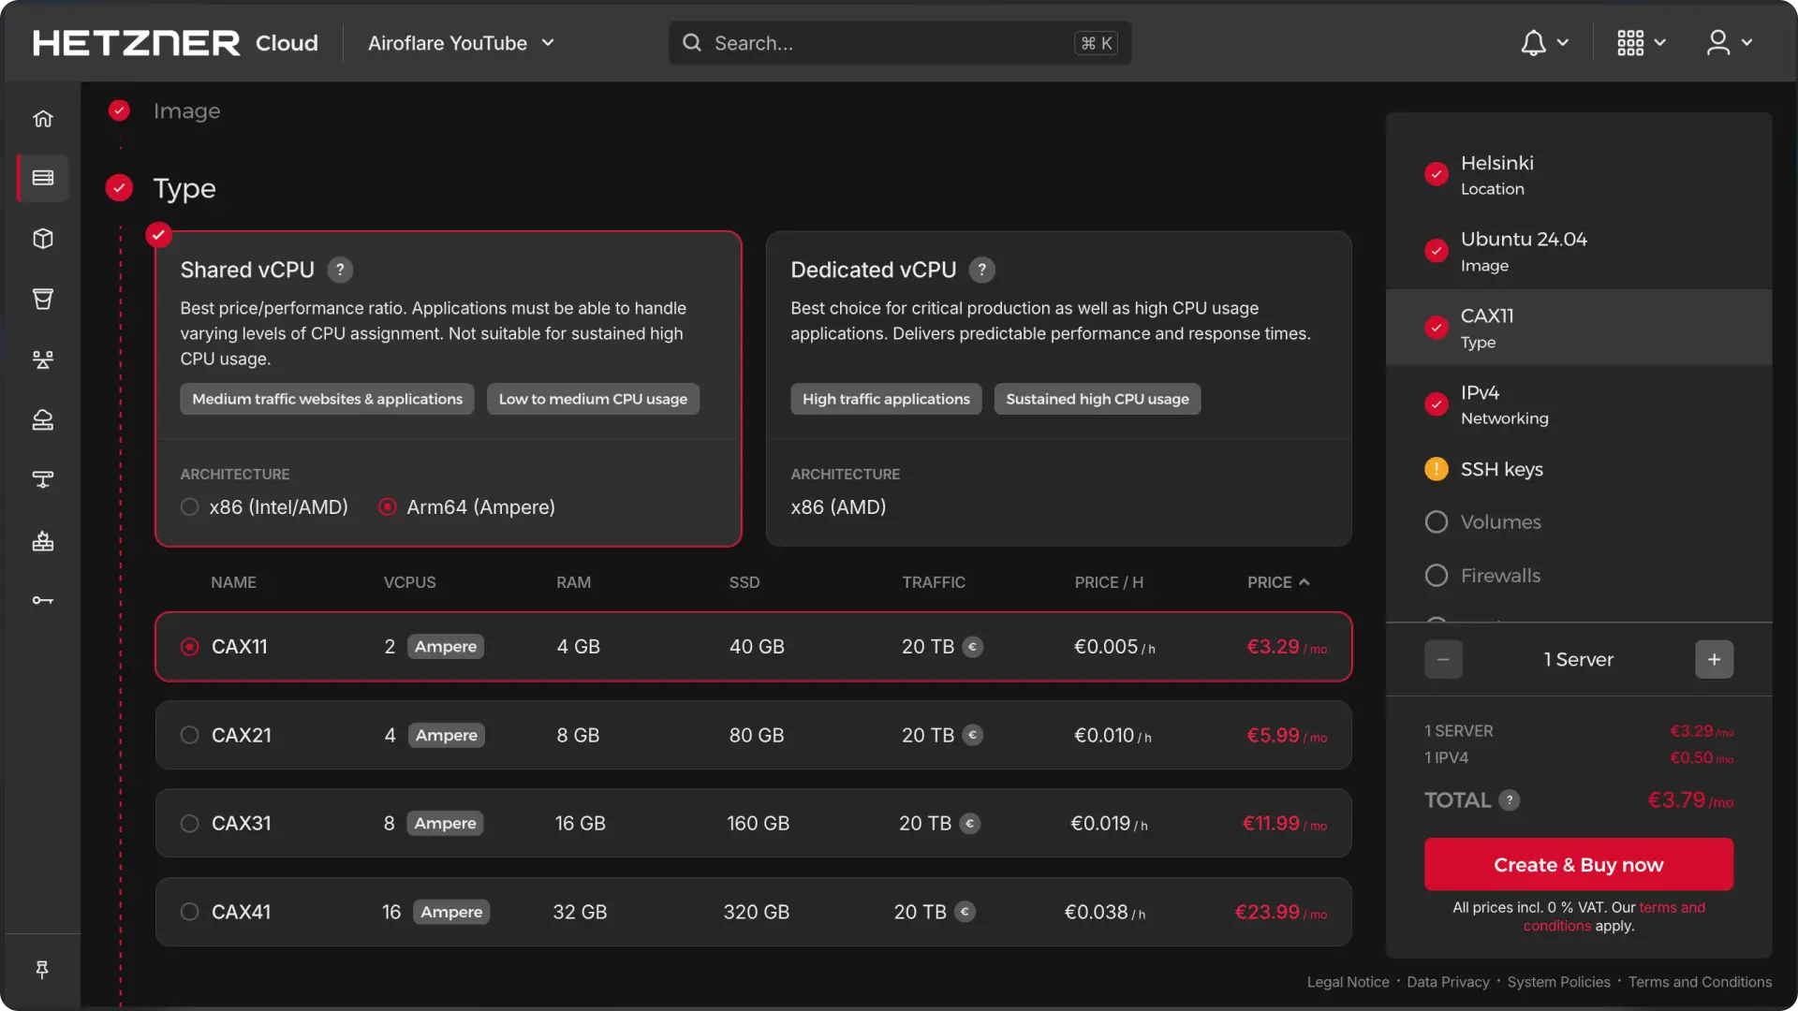The height and width of the screenshot is (1011, 1798).
Task: Click the pin sidebar icon
Action: [42, 970]
